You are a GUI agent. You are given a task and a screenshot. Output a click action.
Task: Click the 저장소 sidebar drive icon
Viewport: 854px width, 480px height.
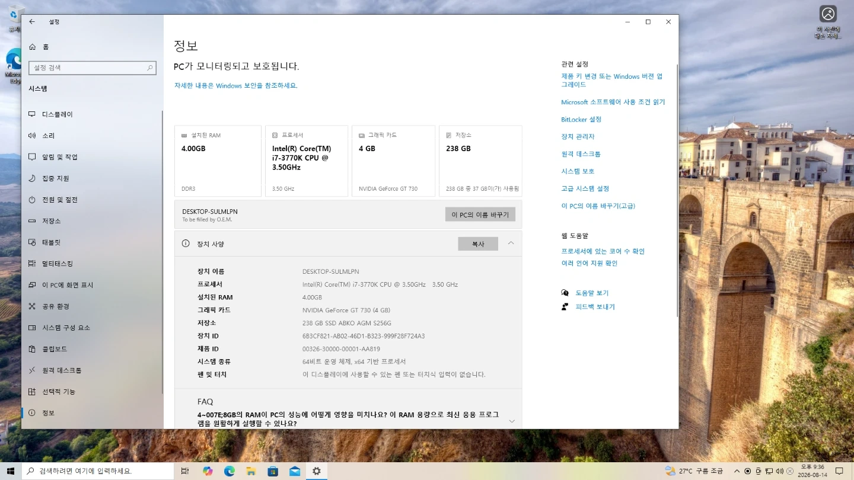32,221
